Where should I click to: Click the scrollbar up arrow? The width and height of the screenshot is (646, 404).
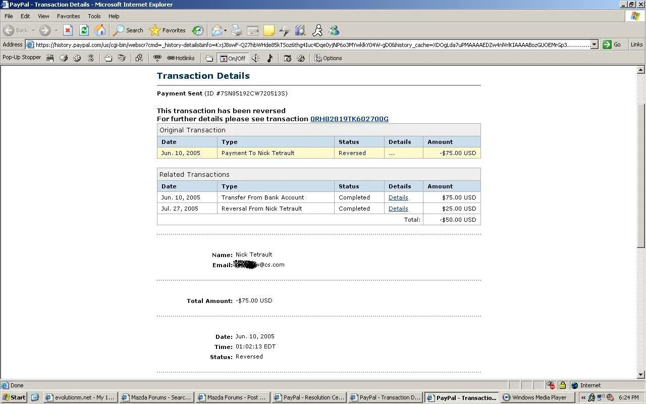point(641,70)
